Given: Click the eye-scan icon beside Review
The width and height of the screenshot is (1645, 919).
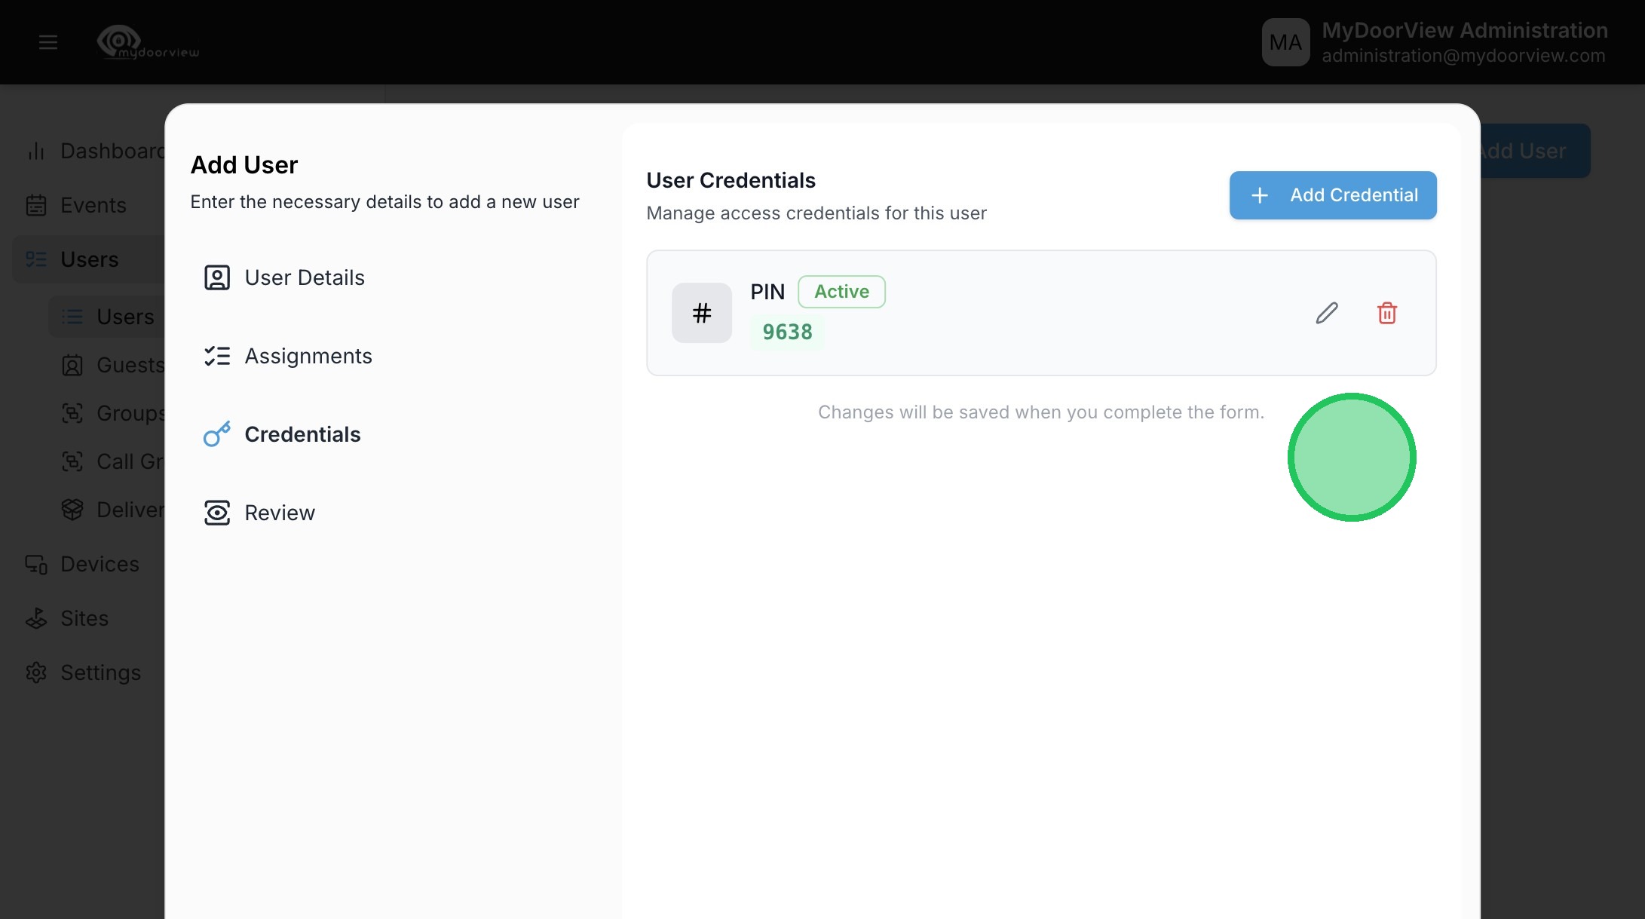Looking at the screenshot, I should click(x=217, y=513).
